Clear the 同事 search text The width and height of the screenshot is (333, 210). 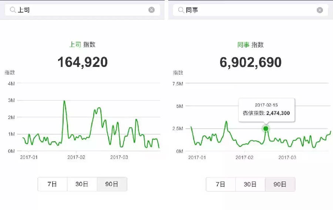(320, 10)
